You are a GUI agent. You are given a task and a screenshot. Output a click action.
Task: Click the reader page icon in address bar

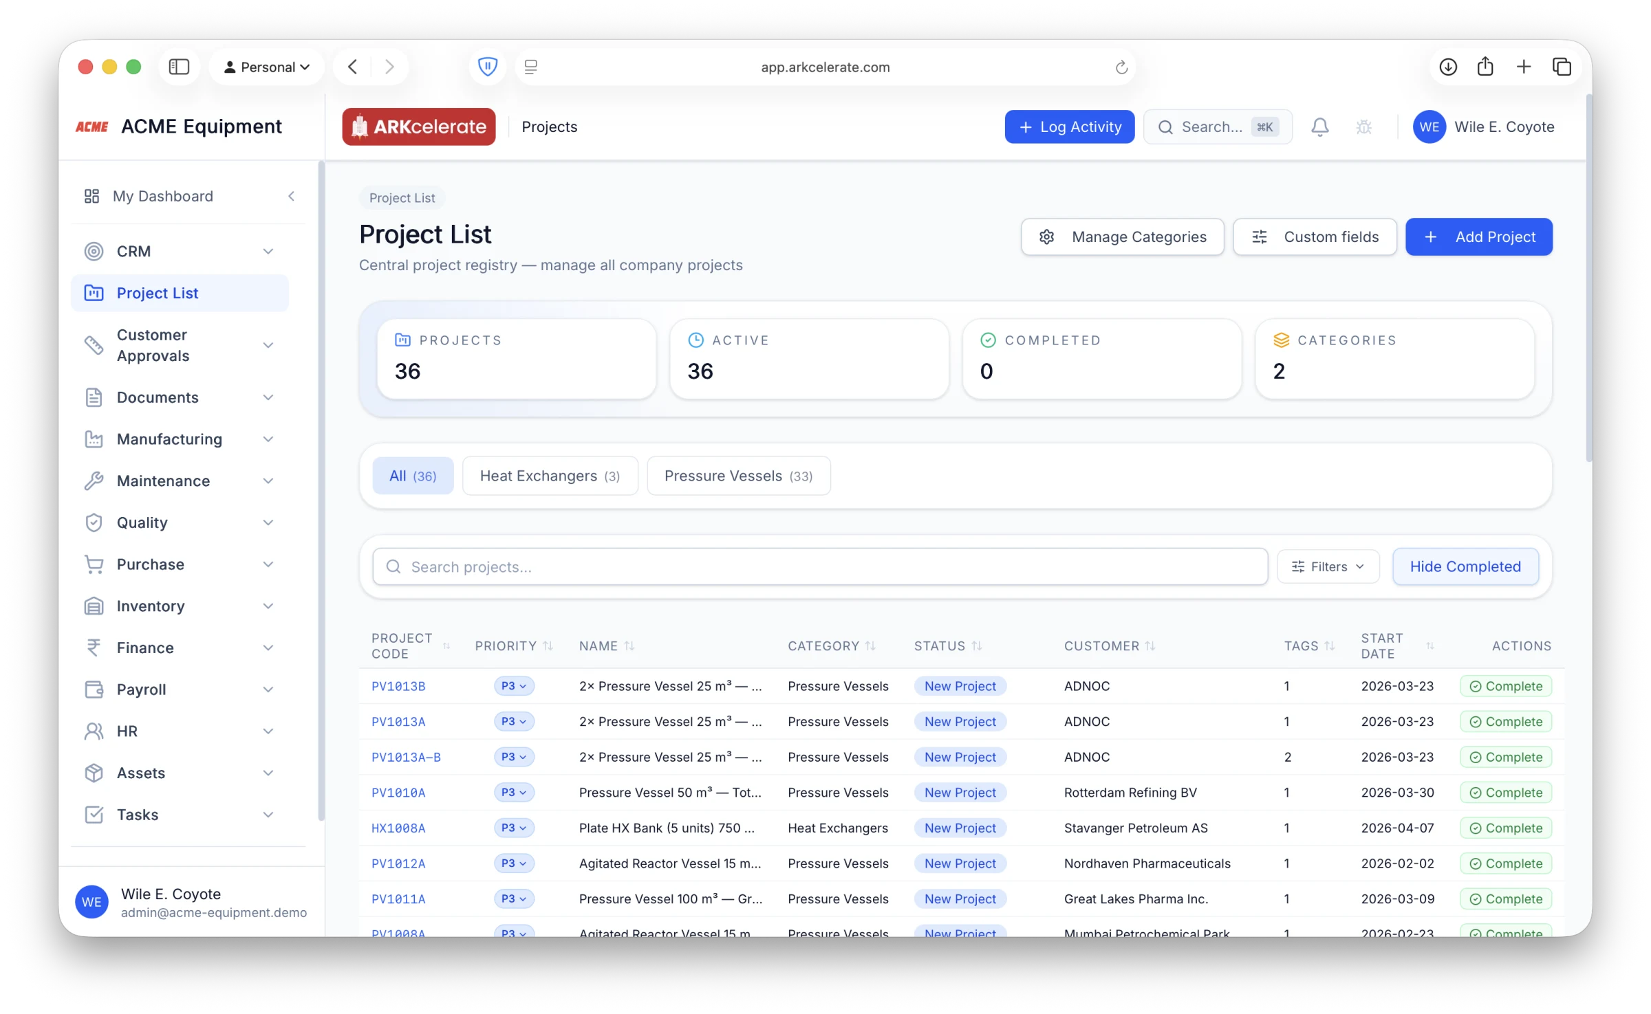pos(530,67)
